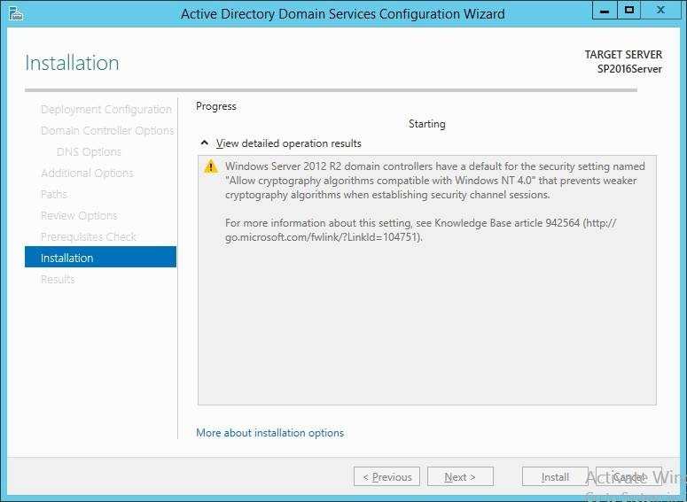Click the Next button

point(460,476)
